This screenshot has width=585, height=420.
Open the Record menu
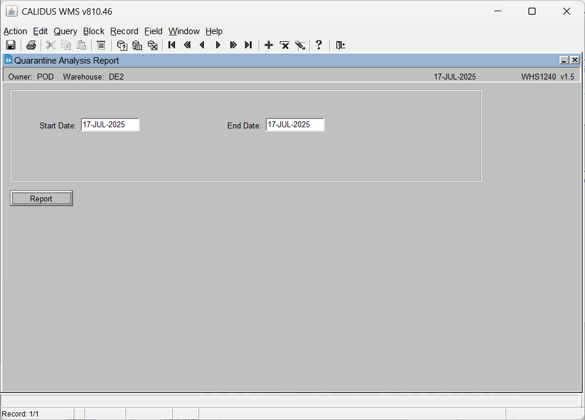point(124,31)
